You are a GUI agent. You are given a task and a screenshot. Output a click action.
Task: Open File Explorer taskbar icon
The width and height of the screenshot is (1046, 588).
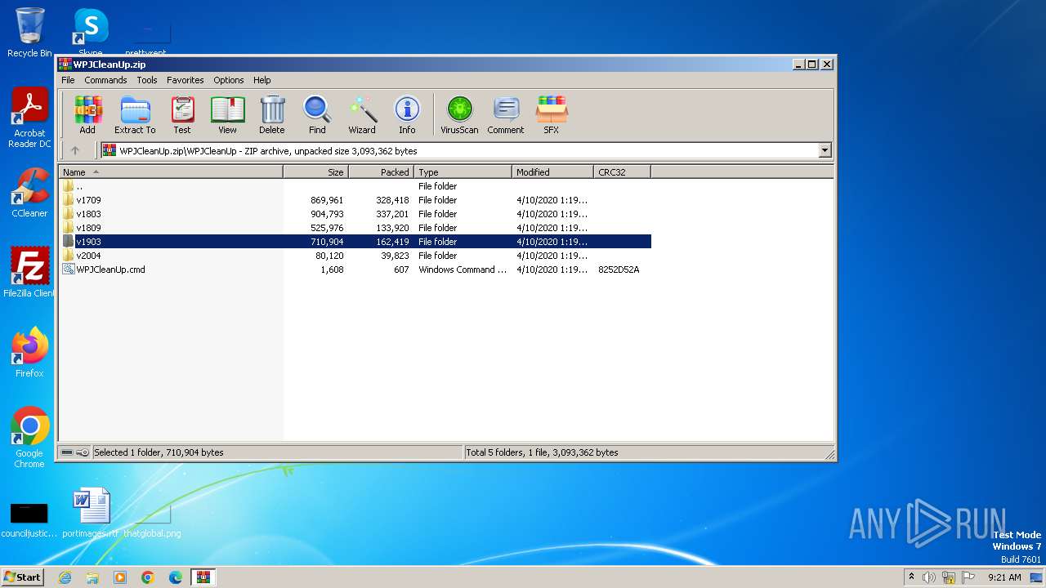coord(92,577)
